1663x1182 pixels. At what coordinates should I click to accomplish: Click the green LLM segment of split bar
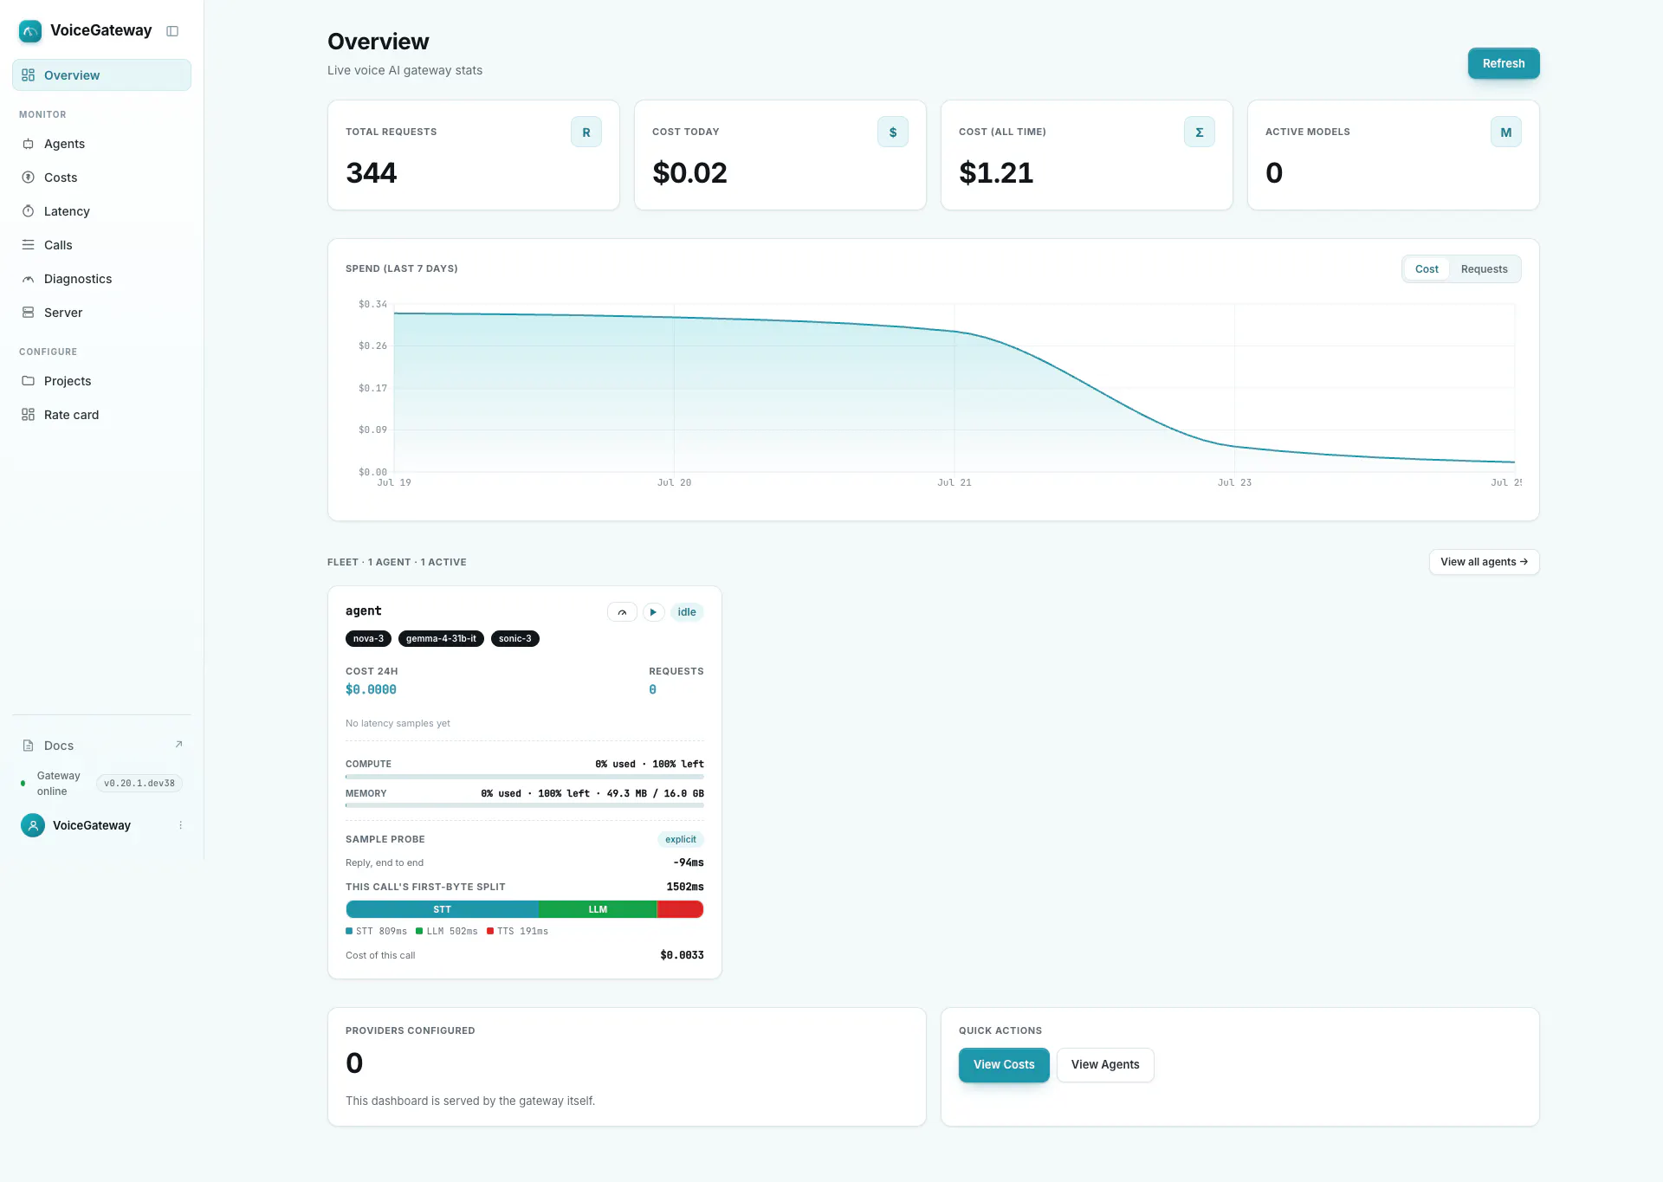pos(598,910)
